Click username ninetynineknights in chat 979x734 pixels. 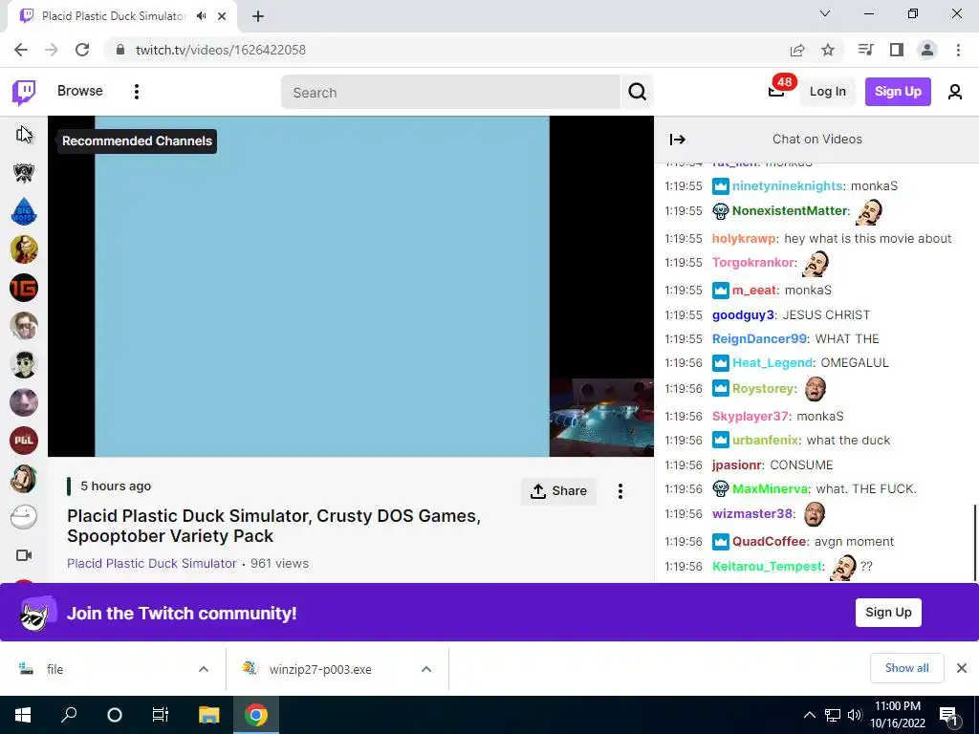click(788, 186)
